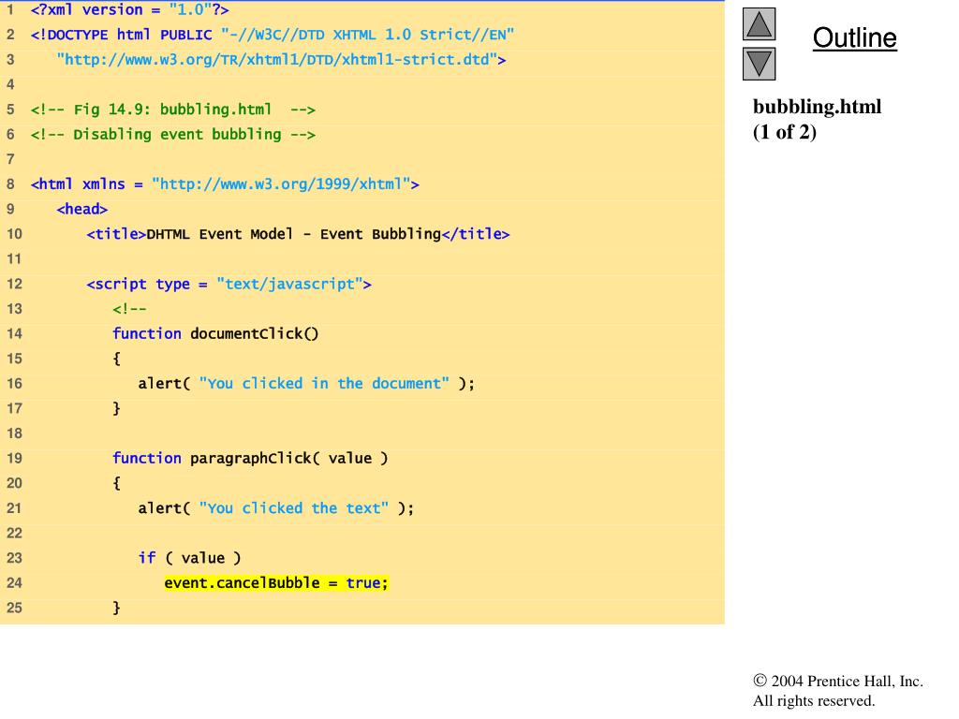Click the down arrow navigation icon
The image size is (959, 719).
759,64
